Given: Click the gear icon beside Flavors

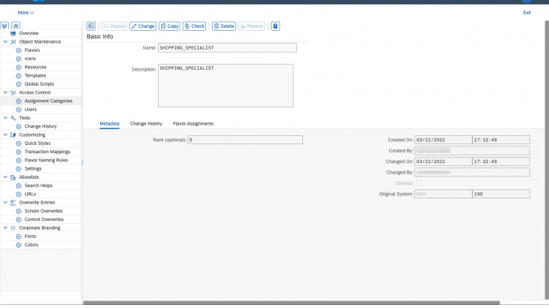Looking at the screenshot, I should (x=19, y=50).
